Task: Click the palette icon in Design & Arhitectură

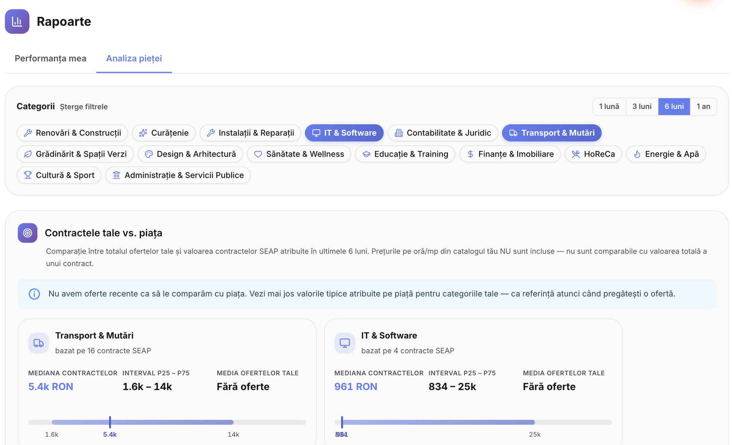Action: point(149,154)
